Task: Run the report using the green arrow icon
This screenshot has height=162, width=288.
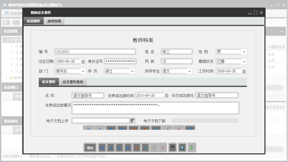Action: click(x=192, y=147)
